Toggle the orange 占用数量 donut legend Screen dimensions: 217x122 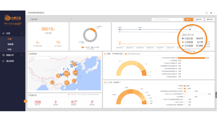(x=85, y=47)
